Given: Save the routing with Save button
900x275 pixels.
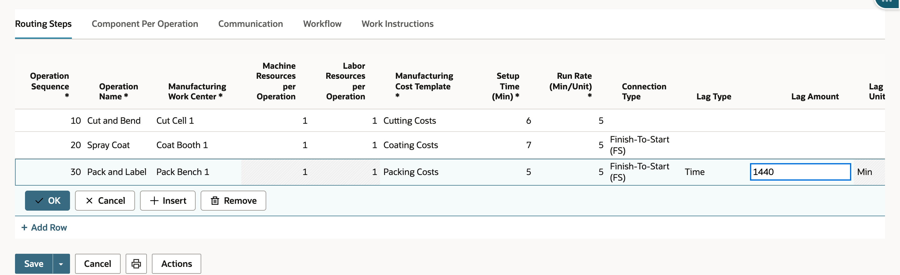Looking at the screenshot, I should tap(34, 263).
